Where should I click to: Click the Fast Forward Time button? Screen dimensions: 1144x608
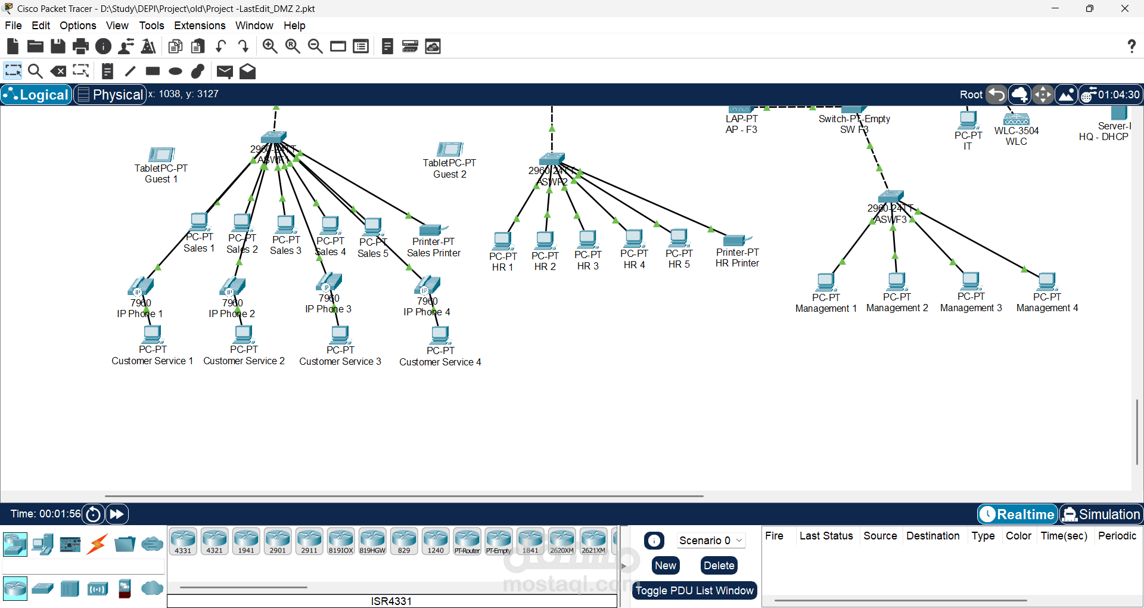117,514
